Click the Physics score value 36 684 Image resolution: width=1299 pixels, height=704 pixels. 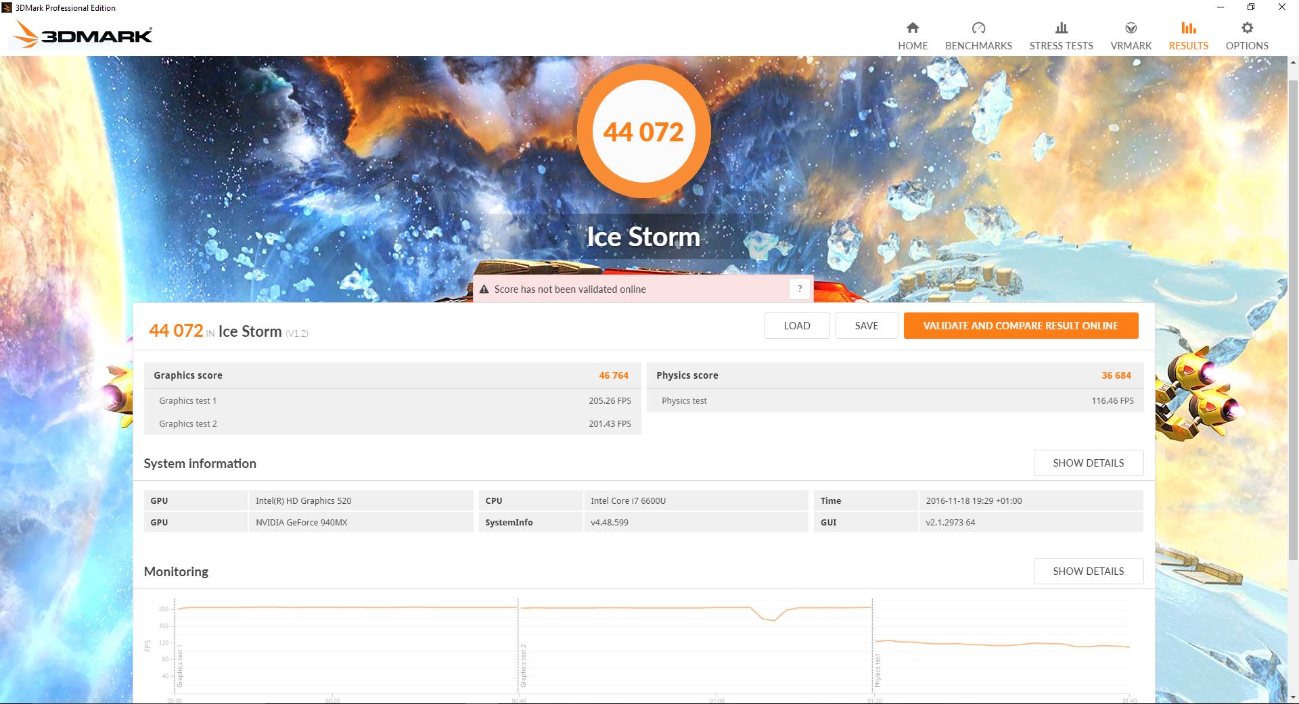tap(1116, 375)
